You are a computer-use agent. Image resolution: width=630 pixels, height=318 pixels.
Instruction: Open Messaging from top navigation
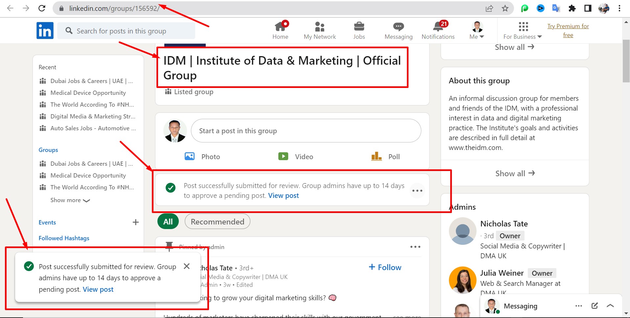click(x=398, y=31)
